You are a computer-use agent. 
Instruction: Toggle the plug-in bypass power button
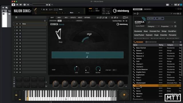pos(13,5)
